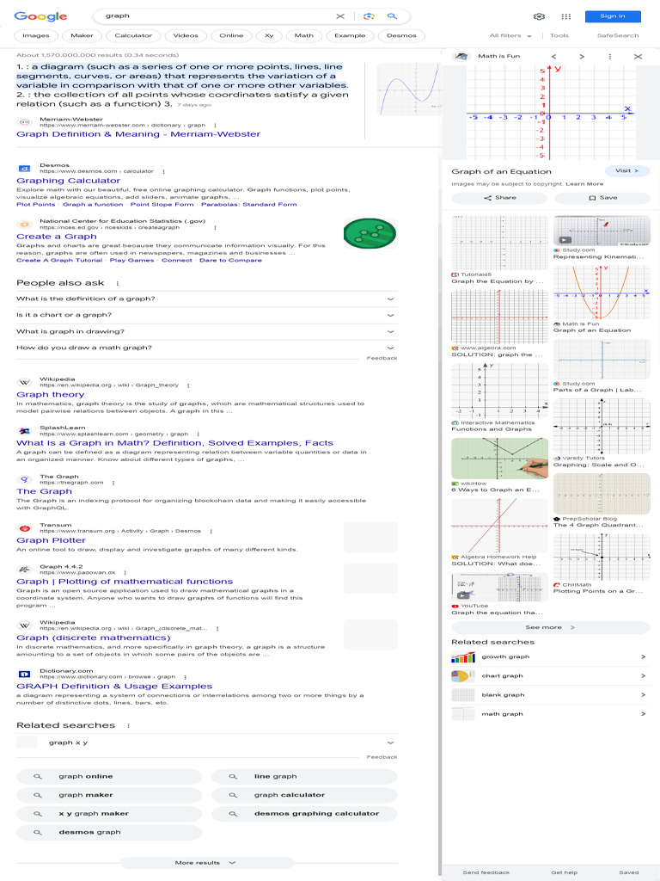Close the image preview panel
The width and height of the screenshot is (660, 881).
point(638,56)
